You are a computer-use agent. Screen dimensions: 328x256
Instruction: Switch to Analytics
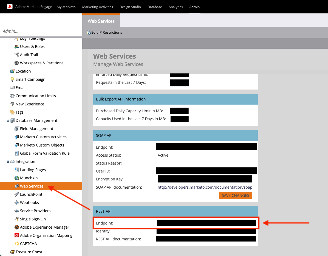point(176,7)
